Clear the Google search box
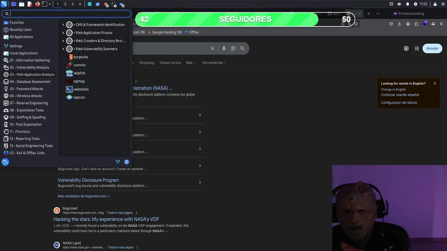The width and height of the screenshot is (447, 251). click(x=212, y=48)
